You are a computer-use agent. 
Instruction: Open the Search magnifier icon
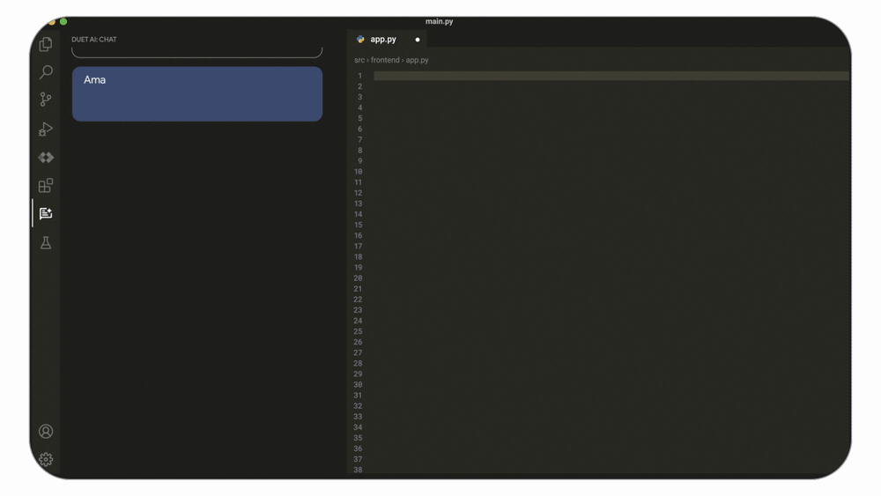point(46,72)
